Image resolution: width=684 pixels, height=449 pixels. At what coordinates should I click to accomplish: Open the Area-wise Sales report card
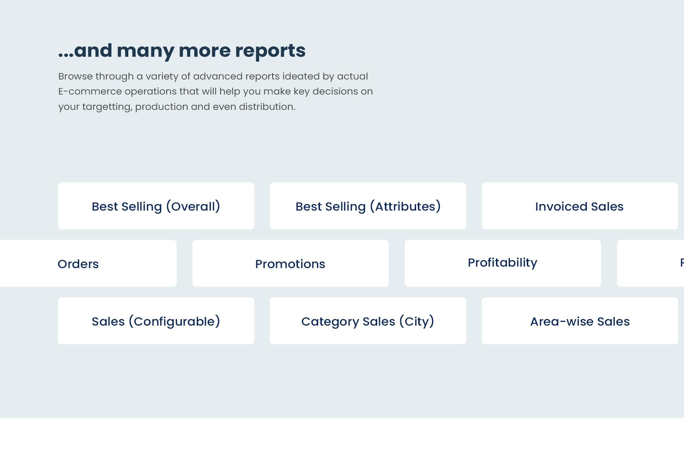[x=580, y=321]
